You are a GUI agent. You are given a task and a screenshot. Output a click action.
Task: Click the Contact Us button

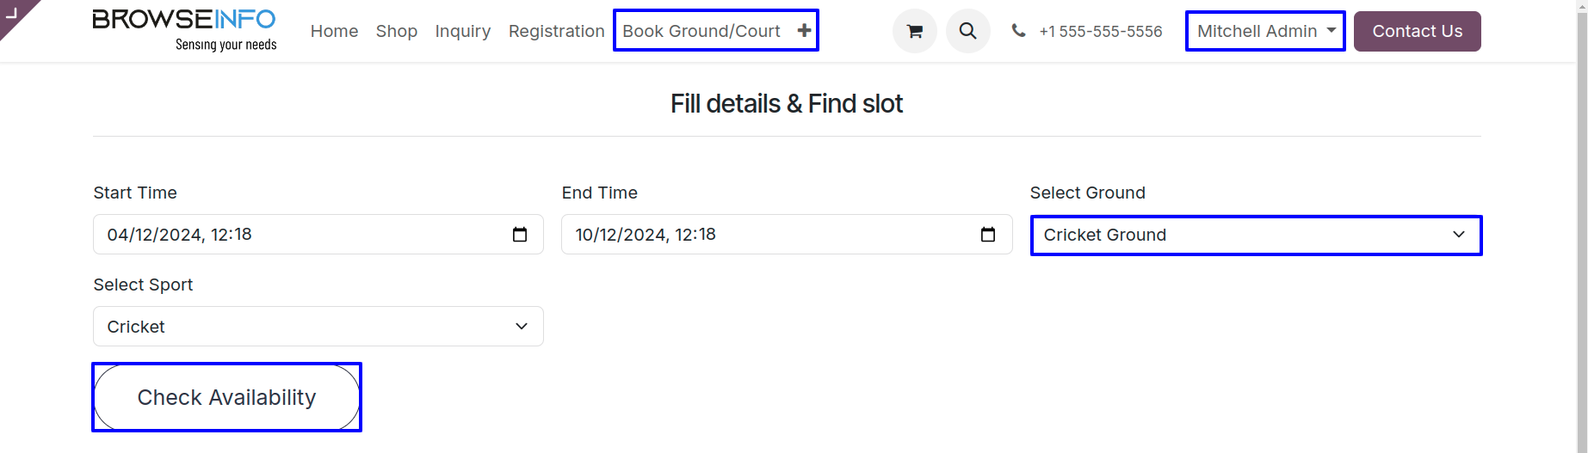point(1418,31)
